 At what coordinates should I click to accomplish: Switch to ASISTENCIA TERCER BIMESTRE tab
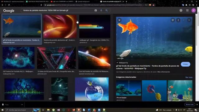pos(37,2)
